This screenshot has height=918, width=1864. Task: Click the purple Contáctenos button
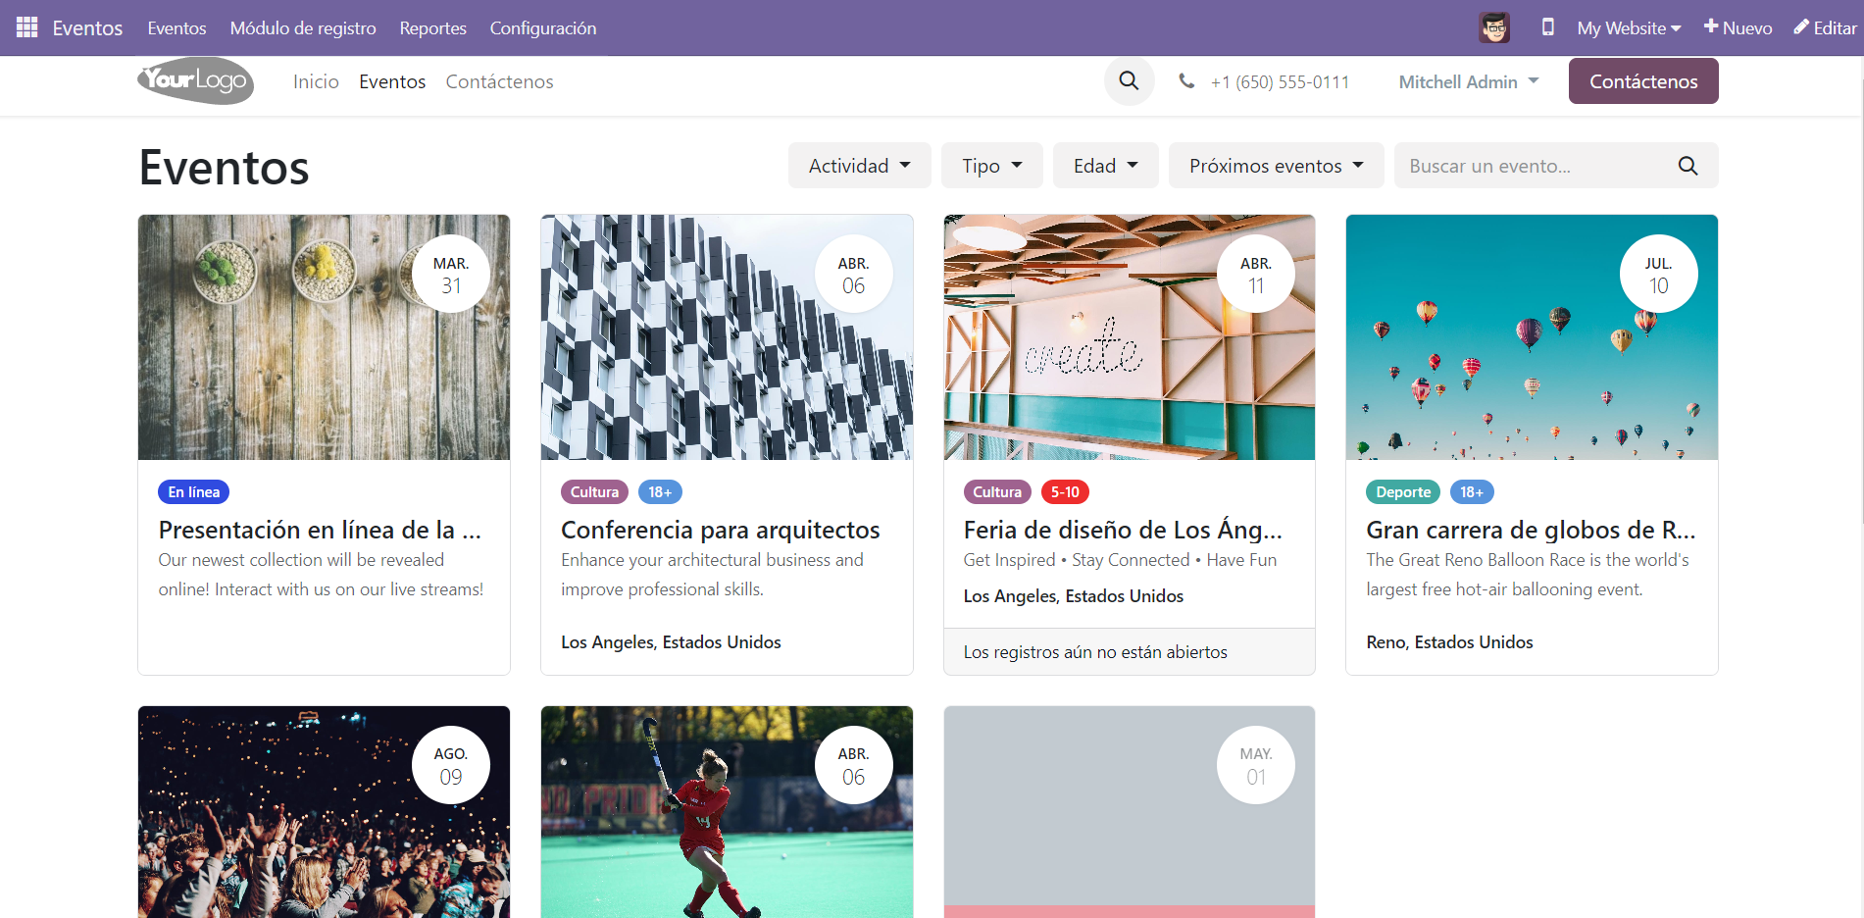[1643, 81]
